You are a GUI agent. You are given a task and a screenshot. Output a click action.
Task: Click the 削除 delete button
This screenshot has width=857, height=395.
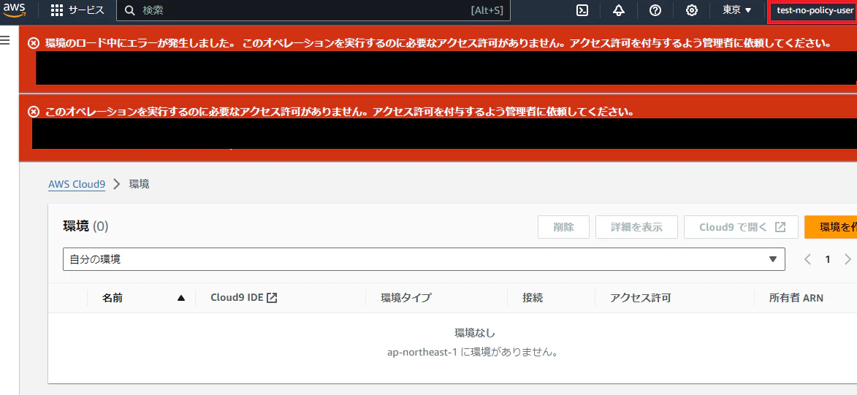coord(563,227)
